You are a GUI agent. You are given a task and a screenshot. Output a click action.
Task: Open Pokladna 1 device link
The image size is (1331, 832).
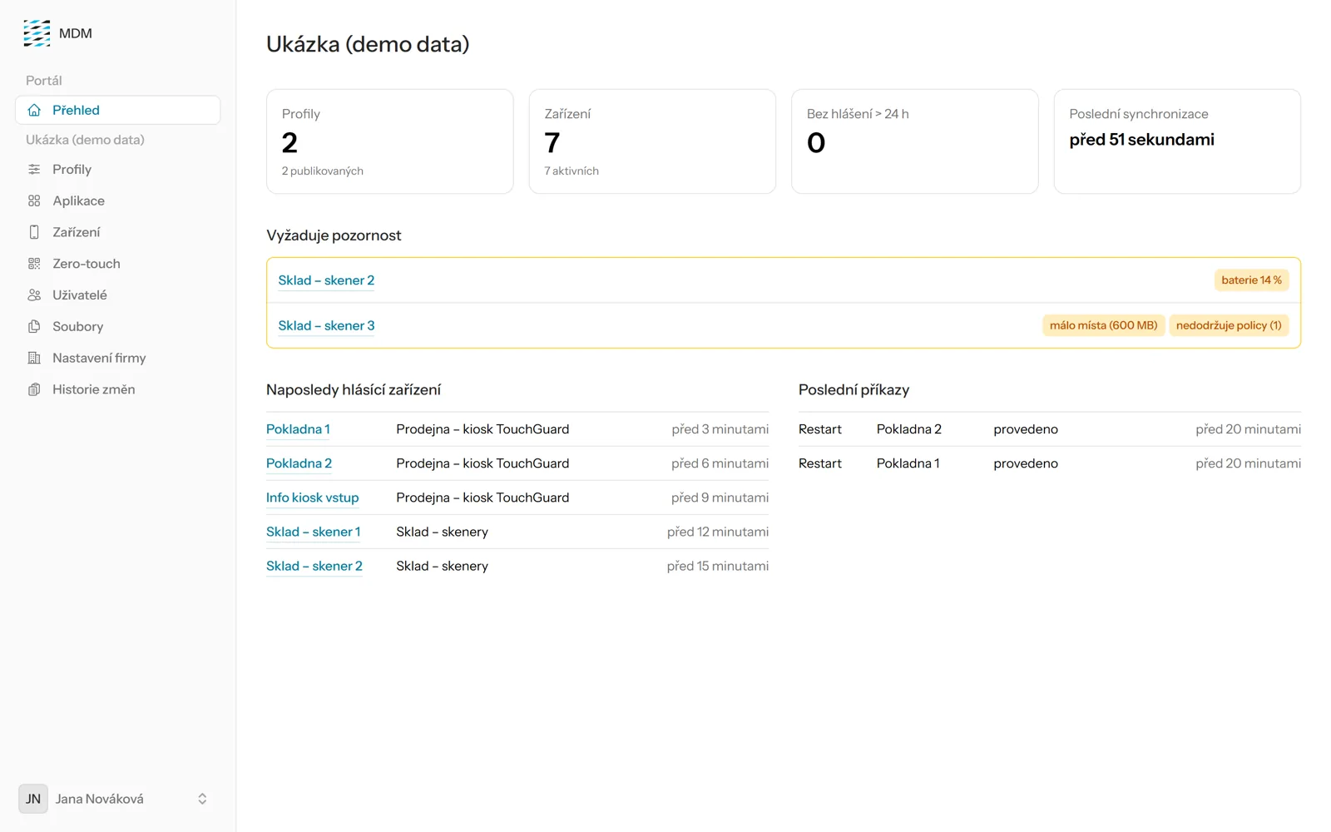click(x=298, y=429)
